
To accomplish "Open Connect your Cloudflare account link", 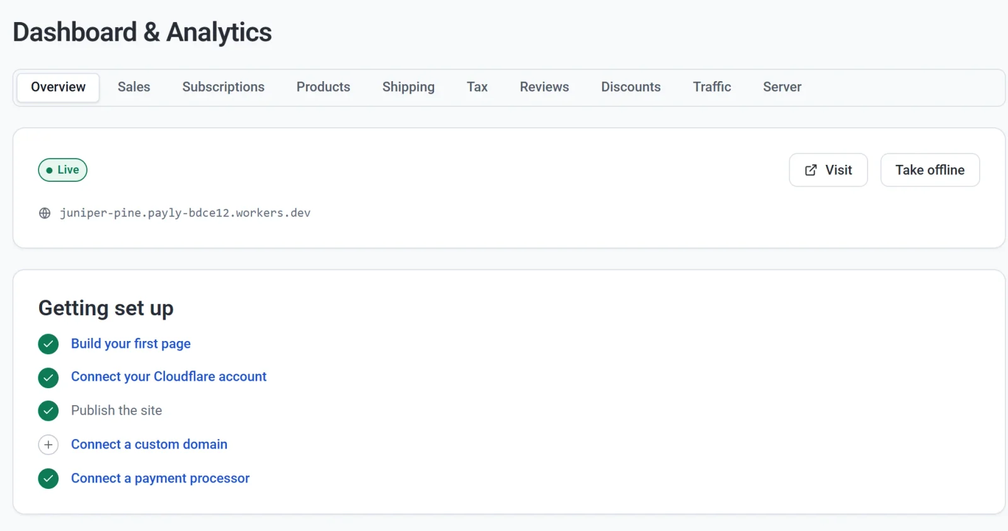I will 169,377.
